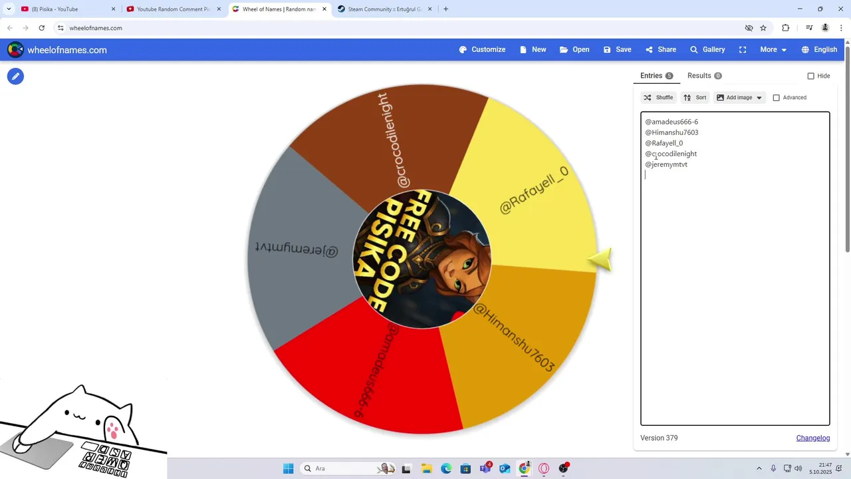Click the crossed-eye tracking protection icon
Viewport: 851px width, 479px height.
[749, 28]
